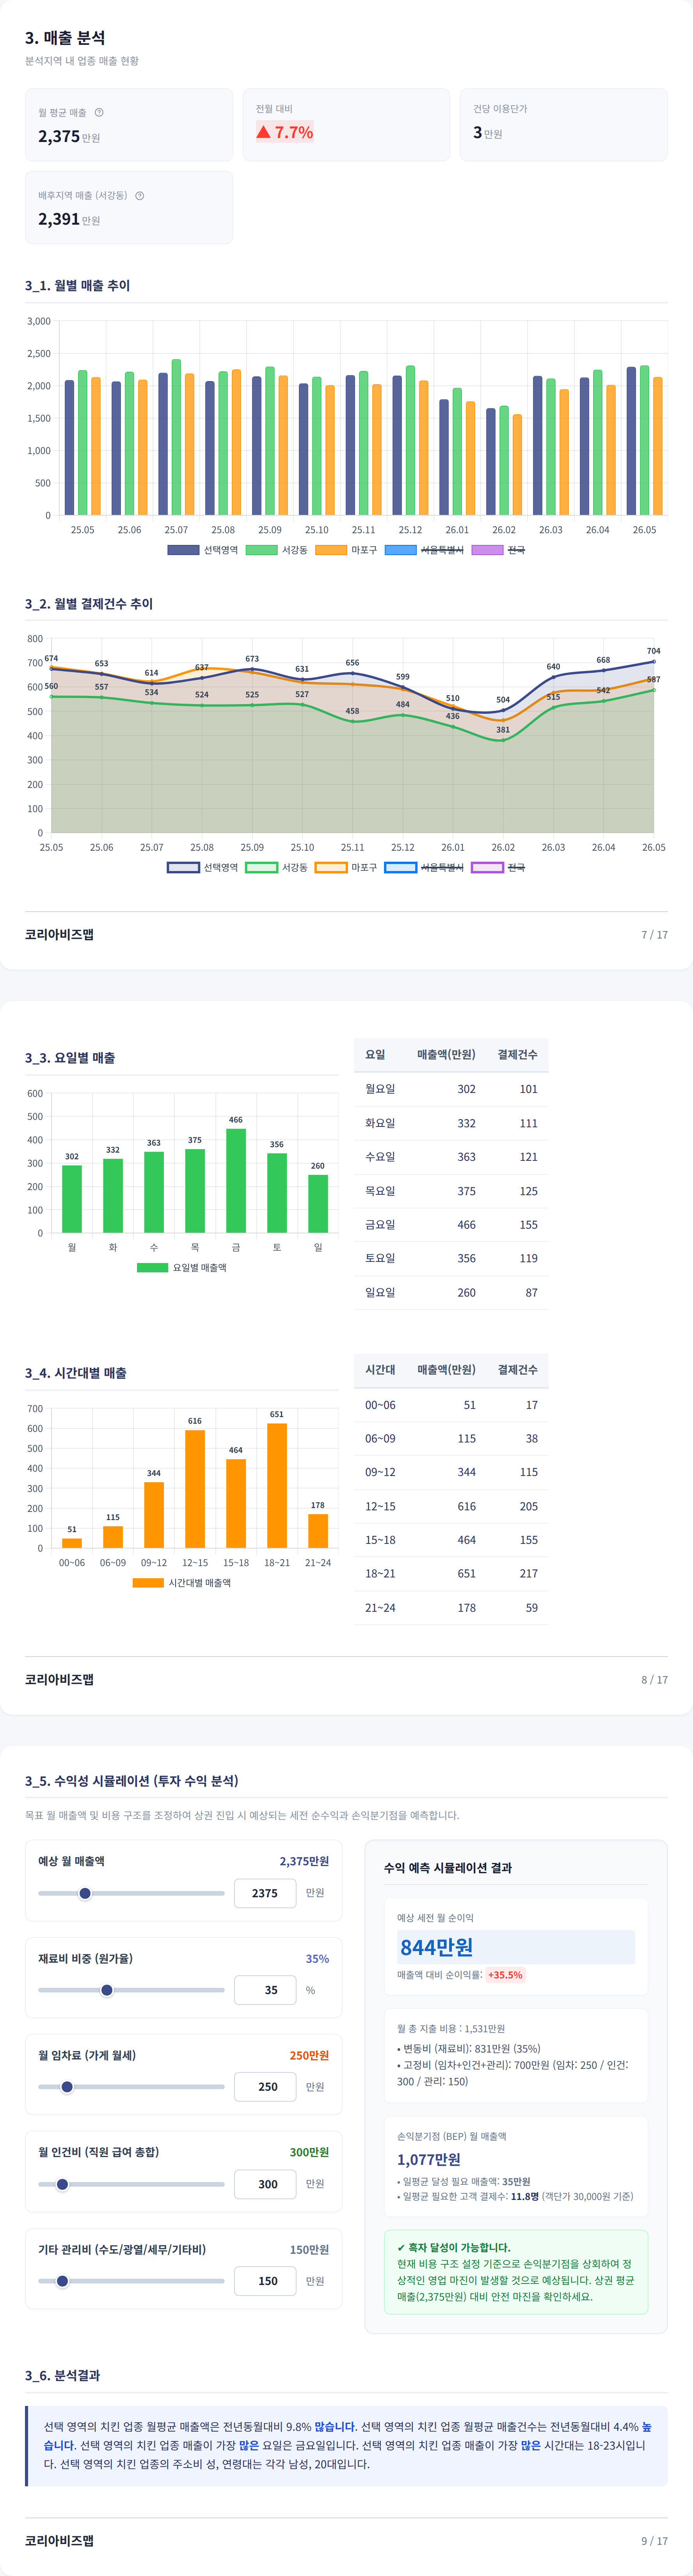Click the 재료비 비중 (원가율) slider handle
The width and height of the screenshot is (693, 2576).
107,1990
